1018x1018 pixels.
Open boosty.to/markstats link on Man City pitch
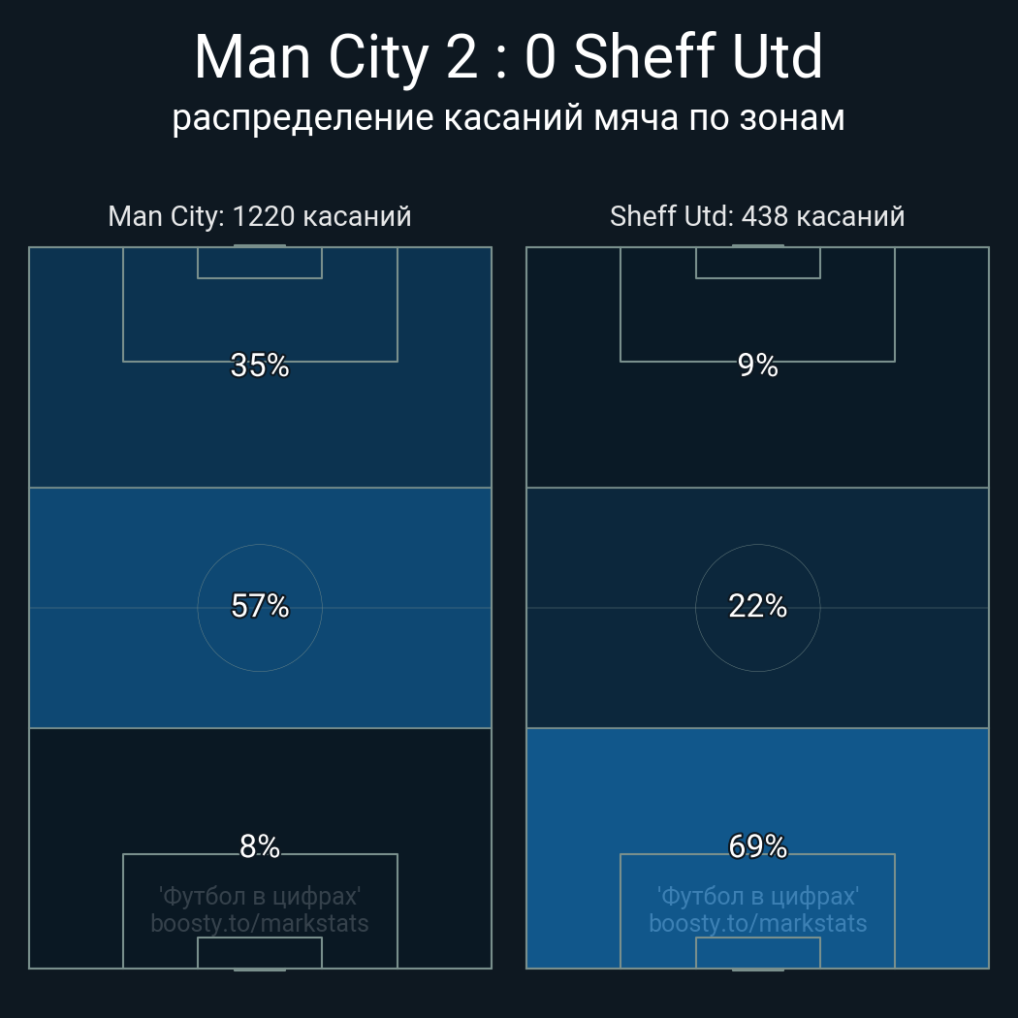(260, 923)
